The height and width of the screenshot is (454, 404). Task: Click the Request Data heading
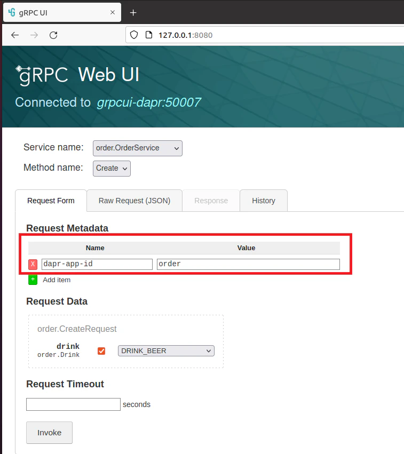tap(57, 301)
